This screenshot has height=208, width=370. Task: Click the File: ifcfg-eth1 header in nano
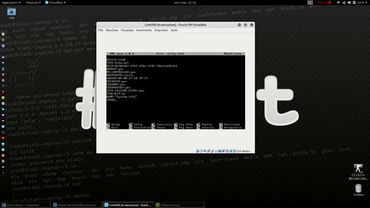tap(170, 54)
